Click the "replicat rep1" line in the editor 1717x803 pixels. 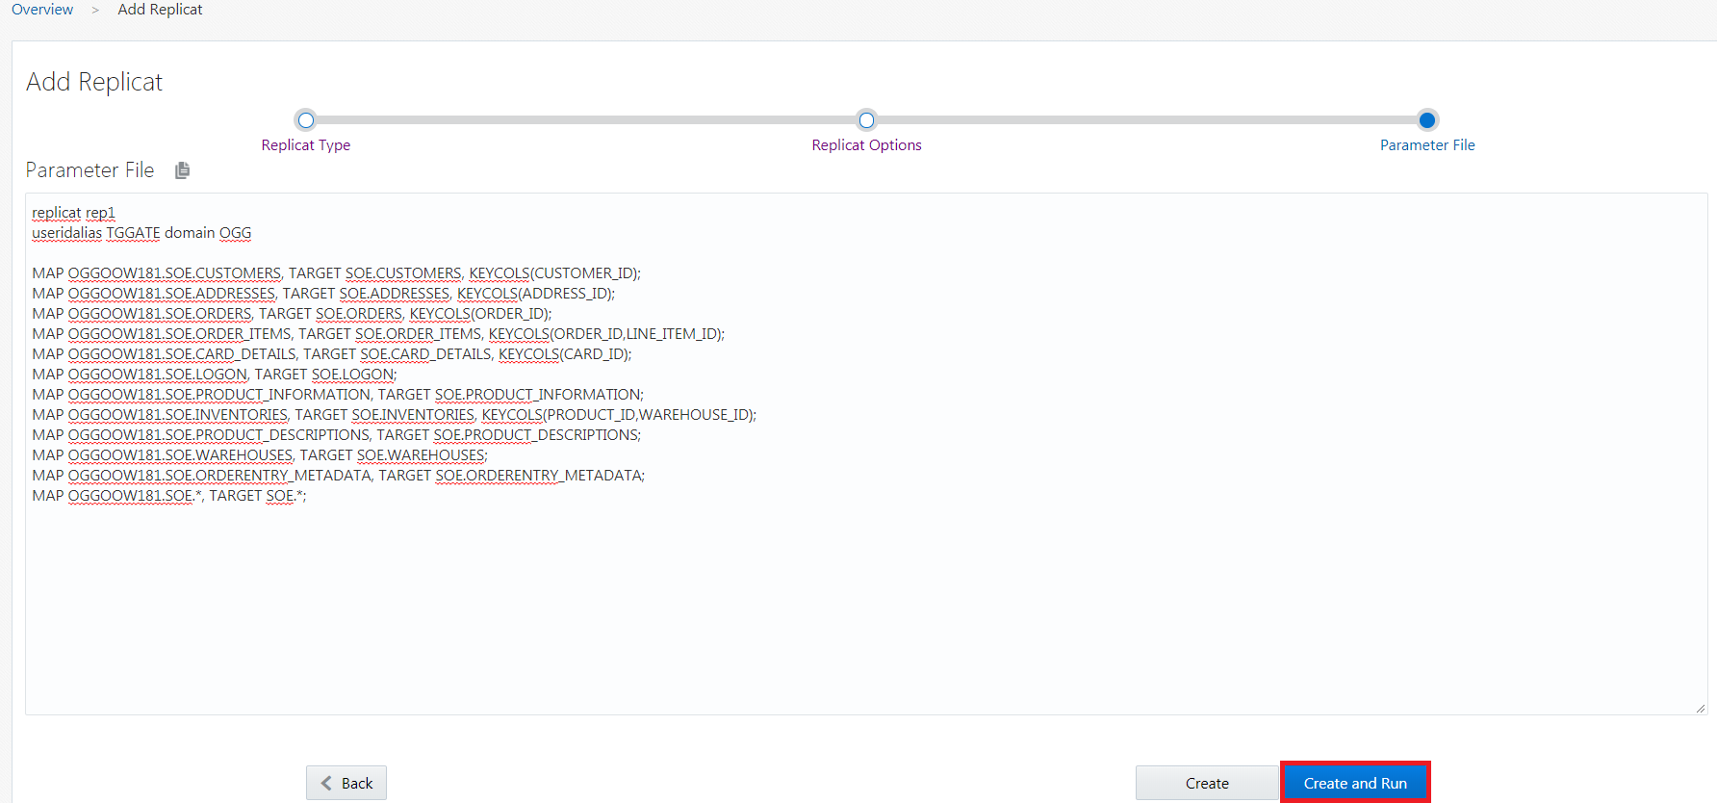pyautogui.click(x=73, y=213)
